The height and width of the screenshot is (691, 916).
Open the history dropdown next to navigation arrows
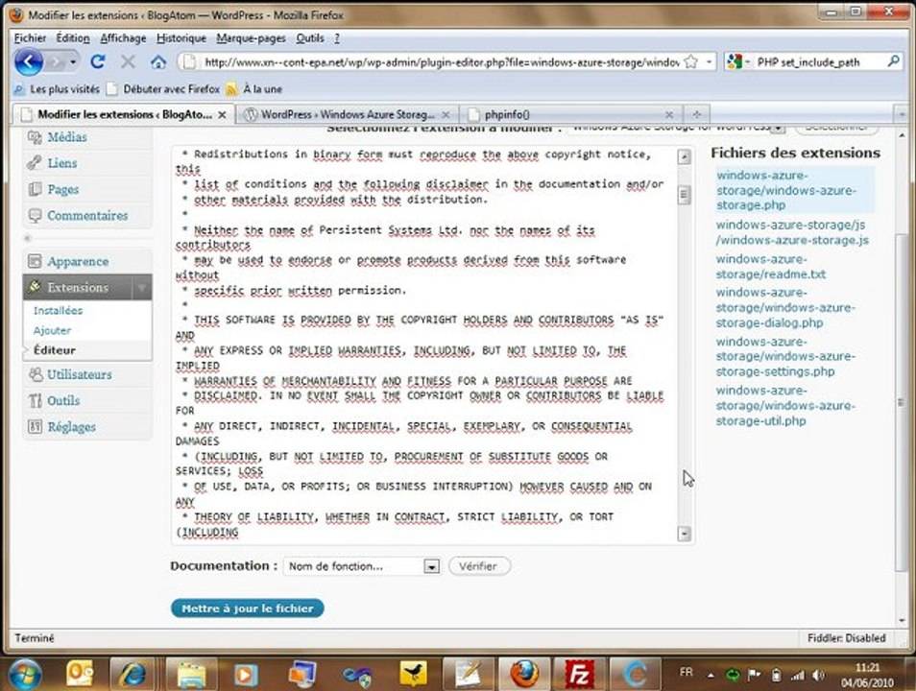(x=73, y=61)
